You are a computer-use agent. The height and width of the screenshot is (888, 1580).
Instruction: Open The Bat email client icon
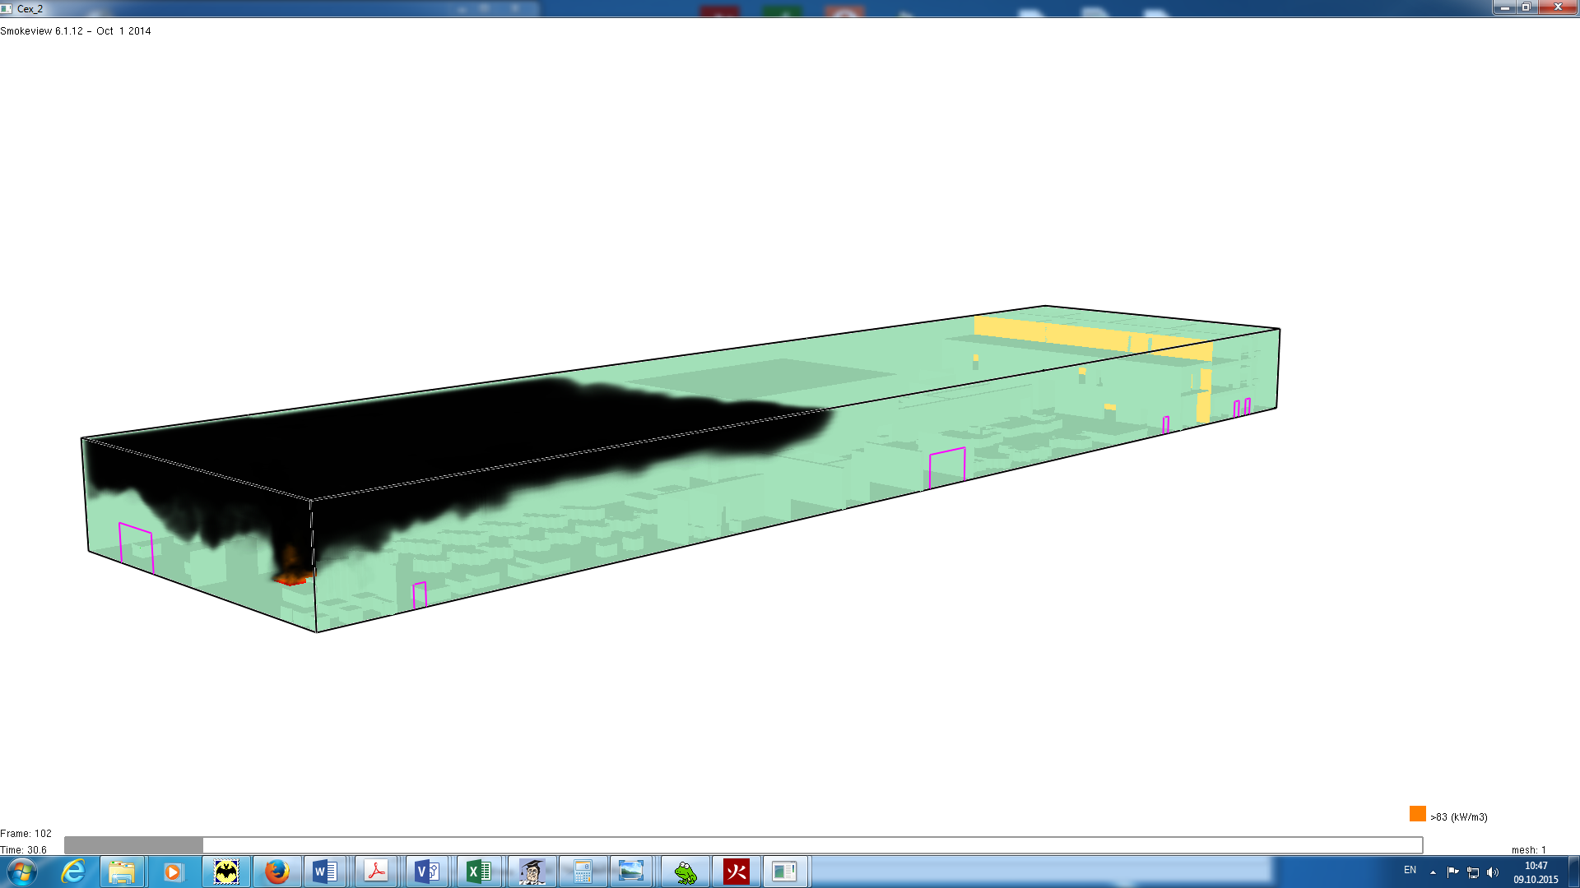225,872
